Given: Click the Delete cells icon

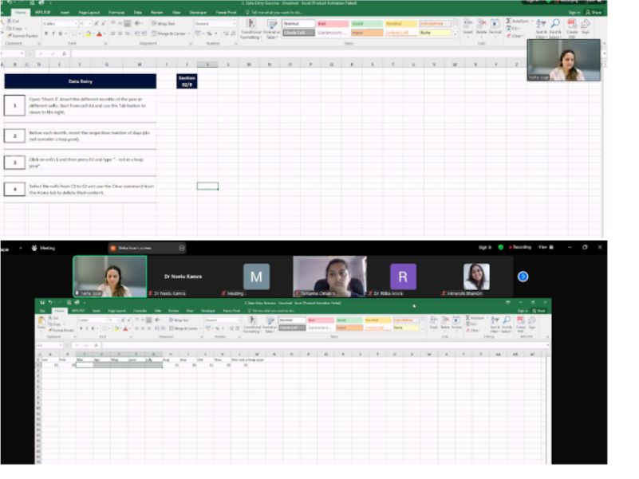Looking at the screenshot, I should 481,27.
